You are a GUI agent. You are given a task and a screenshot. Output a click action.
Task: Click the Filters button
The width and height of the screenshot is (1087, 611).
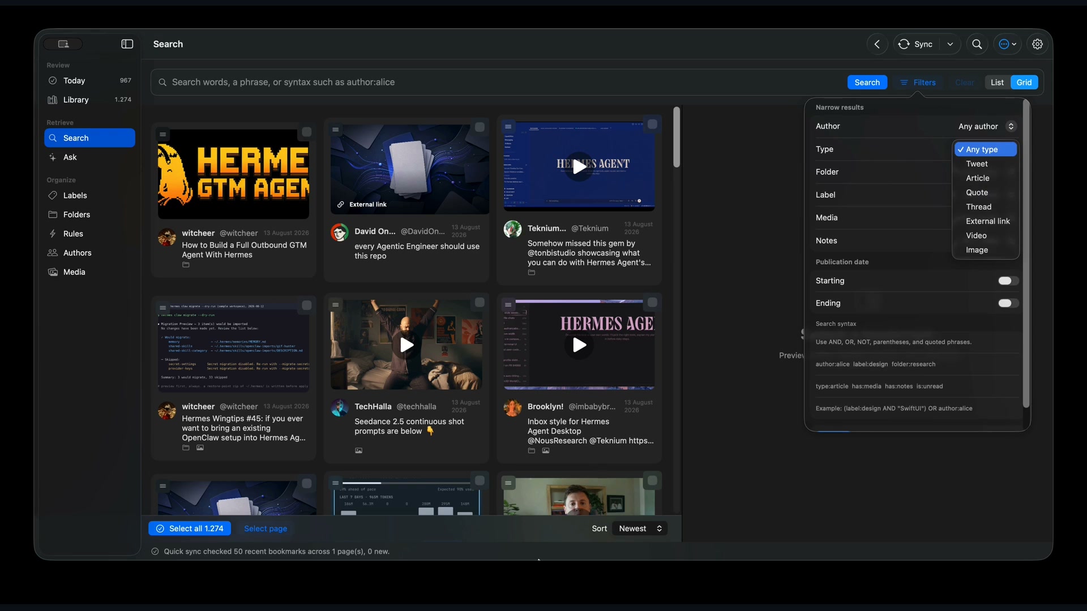[x=918, y=83]
